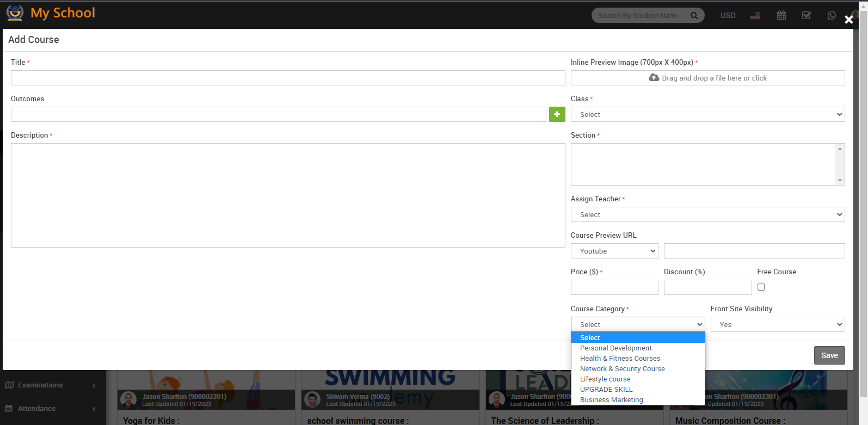Click the My School logo icon
This screenshot has width=868, height=425.
click(x=15, y=13)
